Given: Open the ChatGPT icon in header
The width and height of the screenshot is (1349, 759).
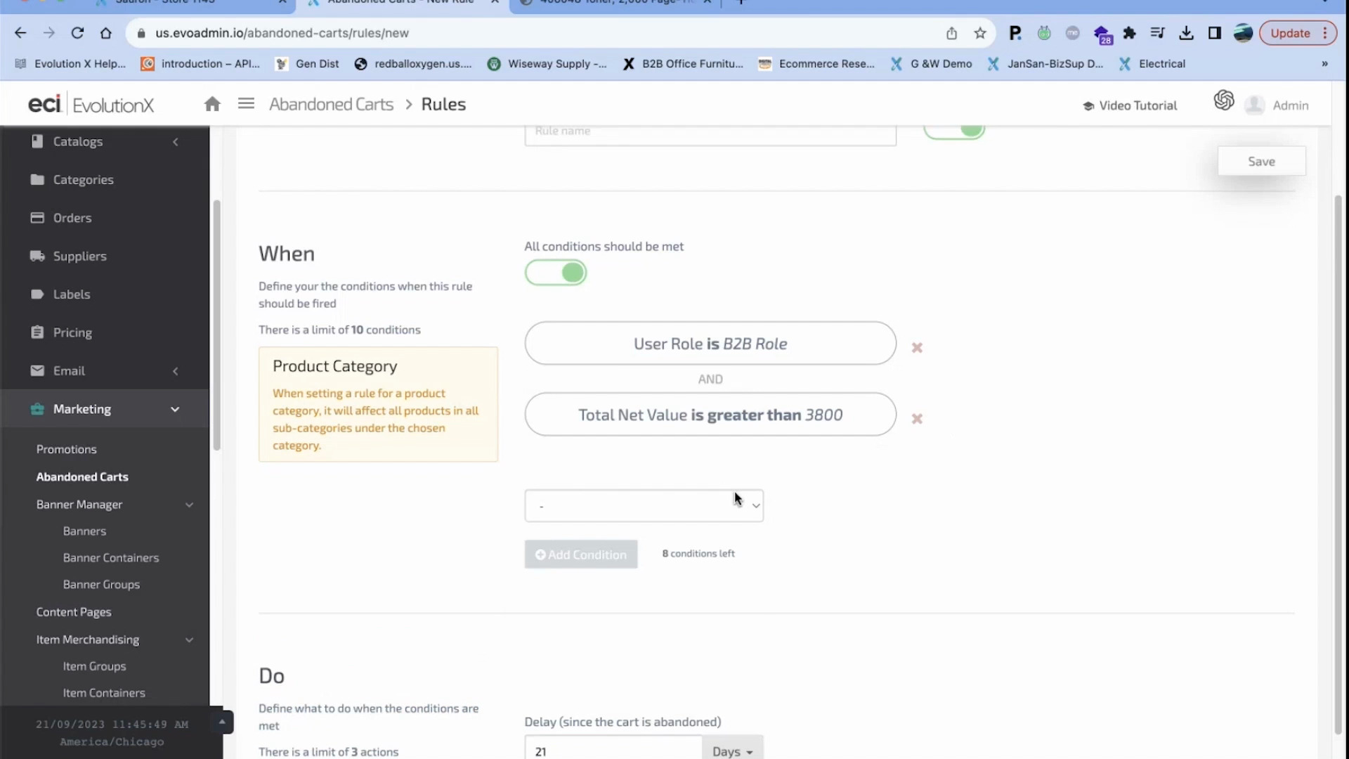Looking at the screenshot, I should [x=1223, y=100].
